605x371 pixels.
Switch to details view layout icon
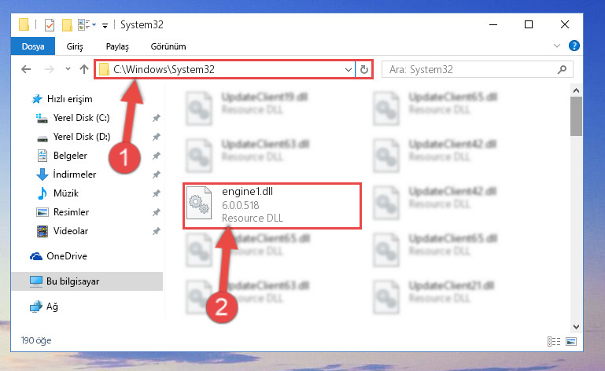554,341
